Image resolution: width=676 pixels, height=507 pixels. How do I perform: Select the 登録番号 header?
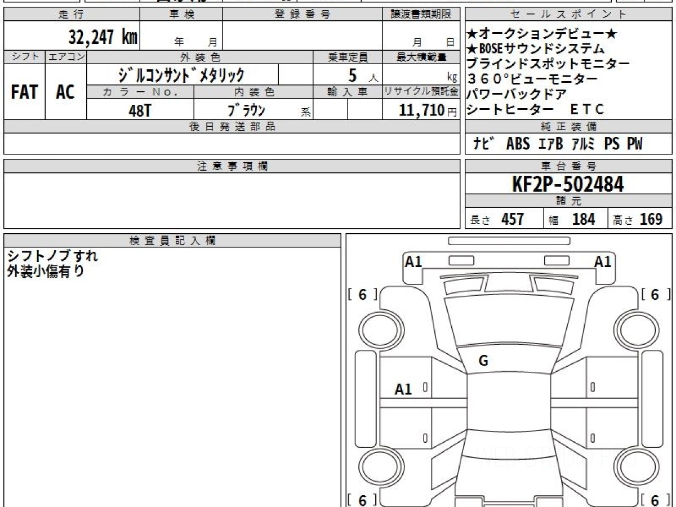(x=303, y=15)
